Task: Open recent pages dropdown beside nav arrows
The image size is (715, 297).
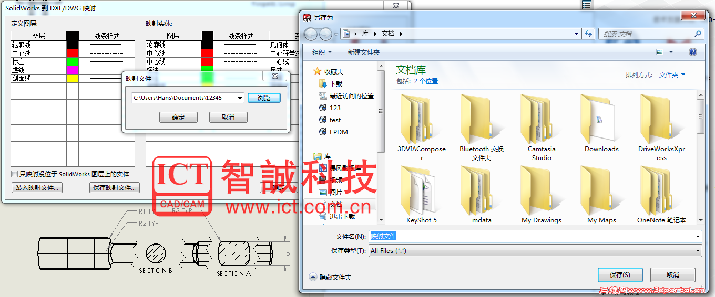Action: (x=336, y=35)
